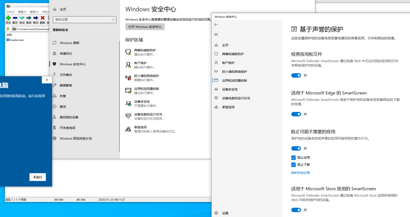The image size is (410, 217).
Task: Click the 不运行 button on SmartScreen dialog
Action: [x=37, y=177]
